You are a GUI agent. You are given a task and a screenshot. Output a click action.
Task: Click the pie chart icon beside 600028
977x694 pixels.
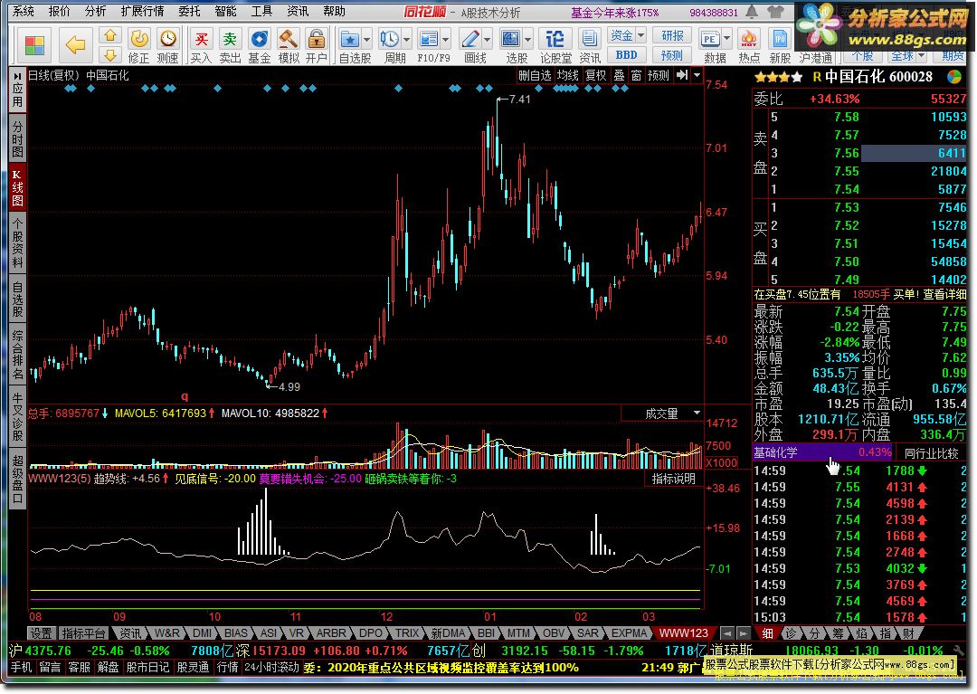954,77
